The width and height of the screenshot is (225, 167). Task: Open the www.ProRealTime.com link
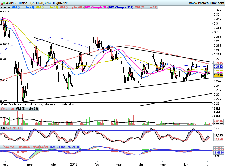(x=206, y=3)
